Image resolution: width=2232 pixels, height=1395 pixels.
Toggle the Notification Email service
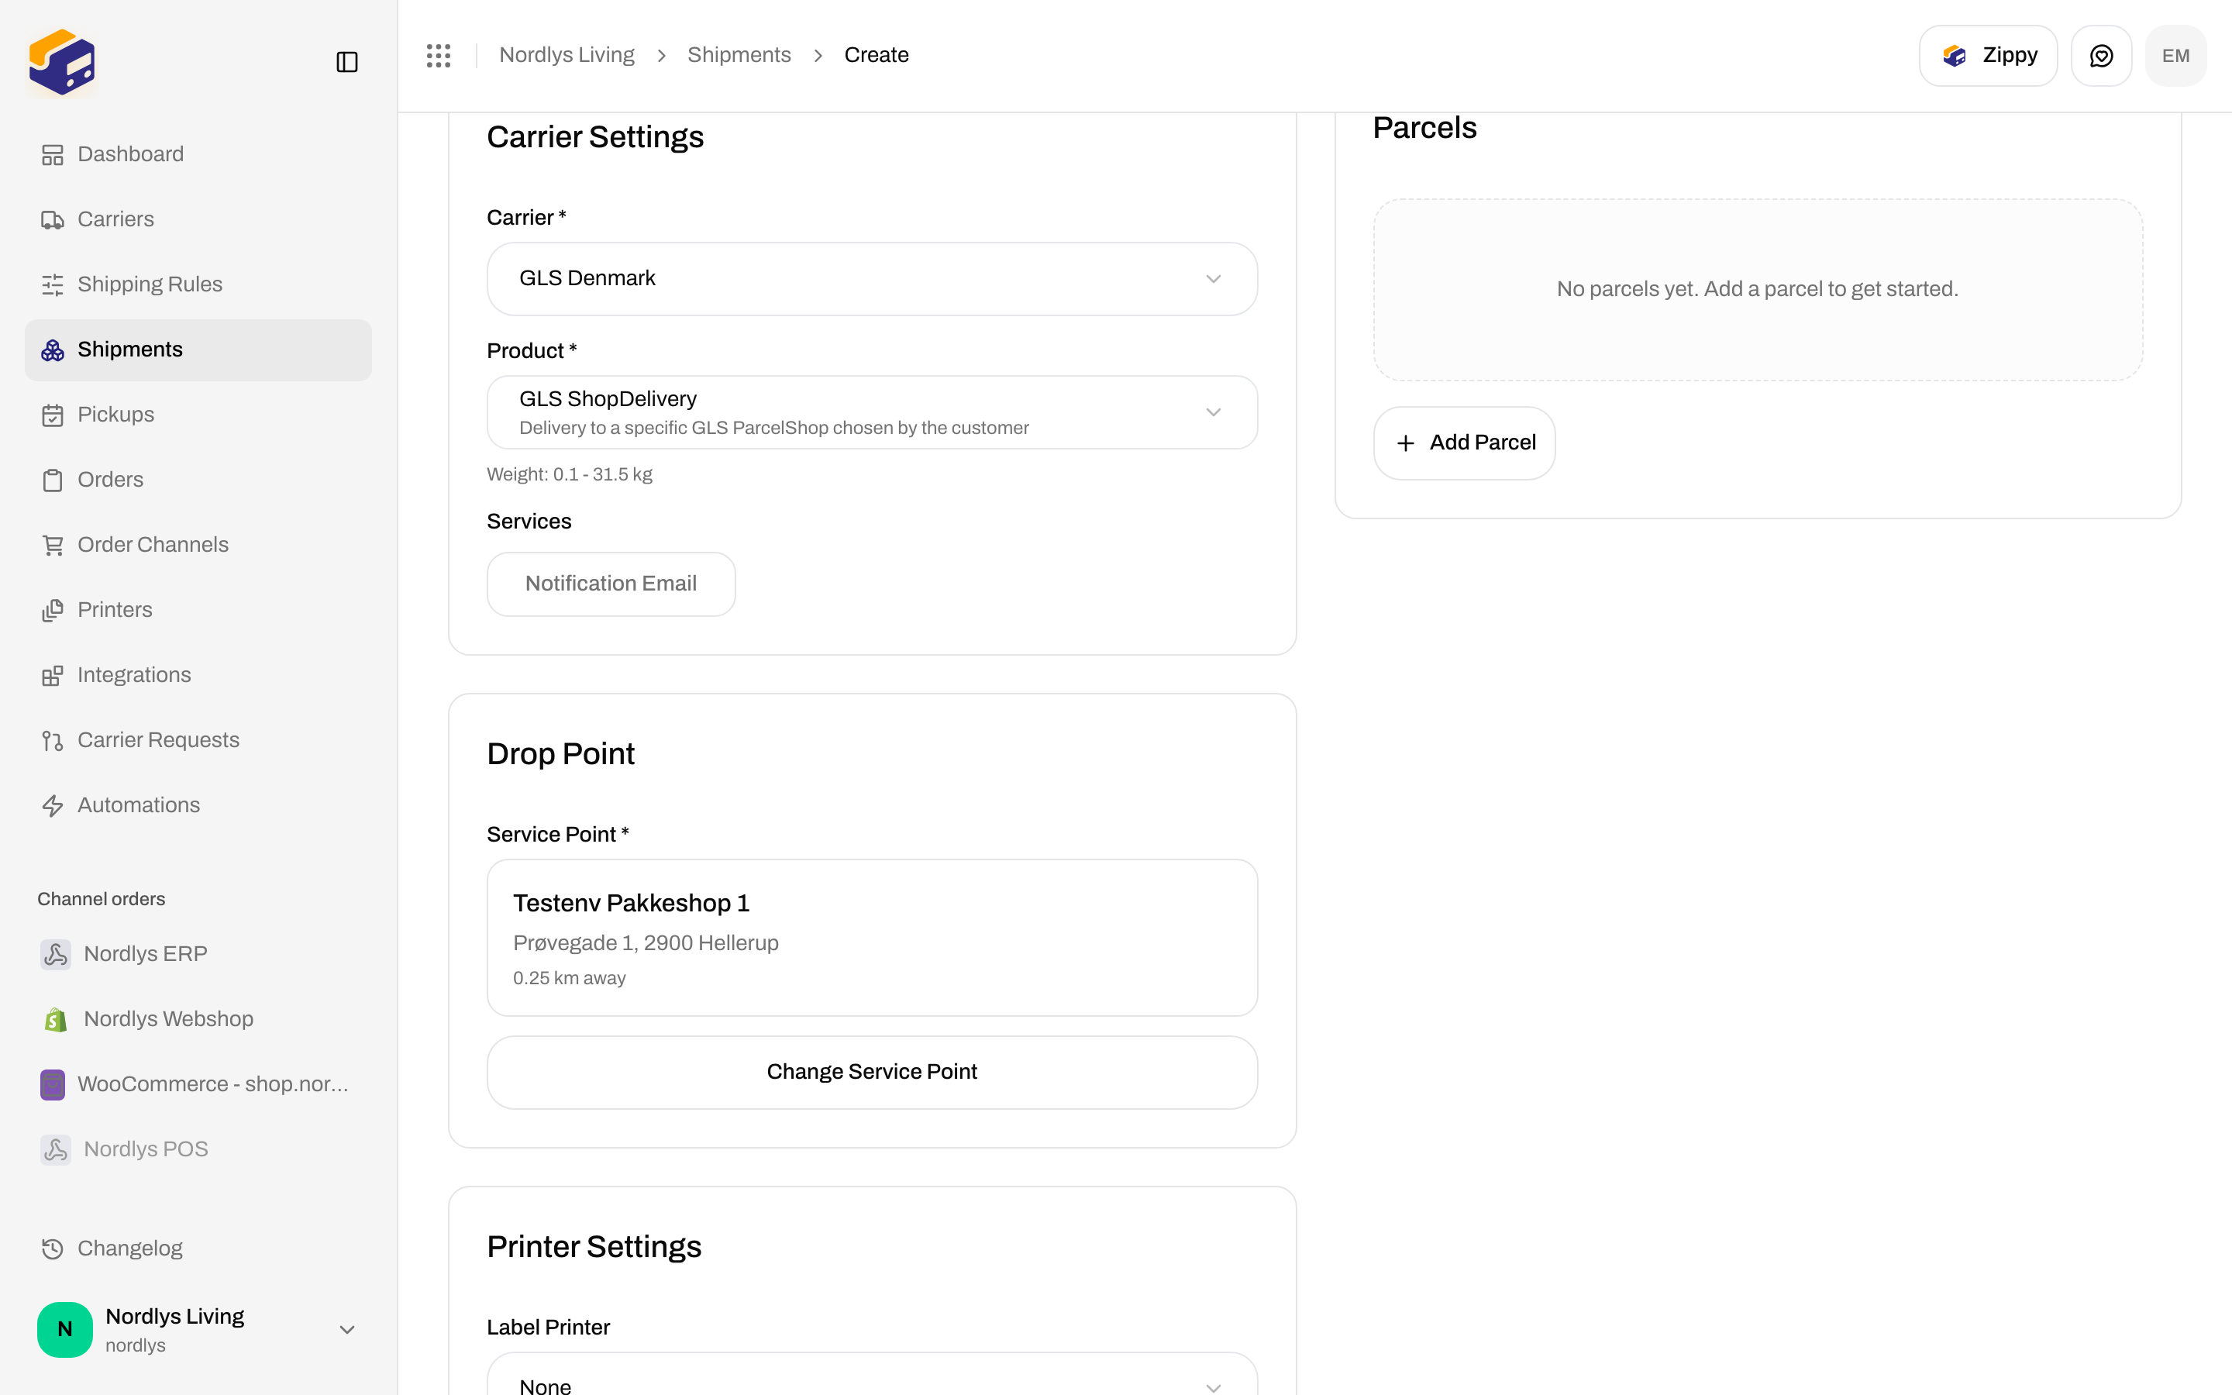click(x=611, y=584)
